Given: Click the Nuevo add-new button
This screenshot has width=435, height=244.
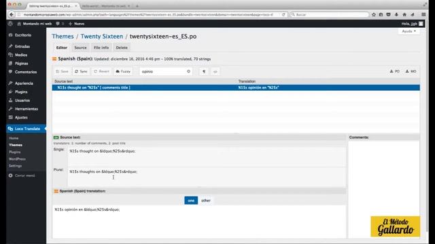Looking at the screenshot, I should (77, 24).
